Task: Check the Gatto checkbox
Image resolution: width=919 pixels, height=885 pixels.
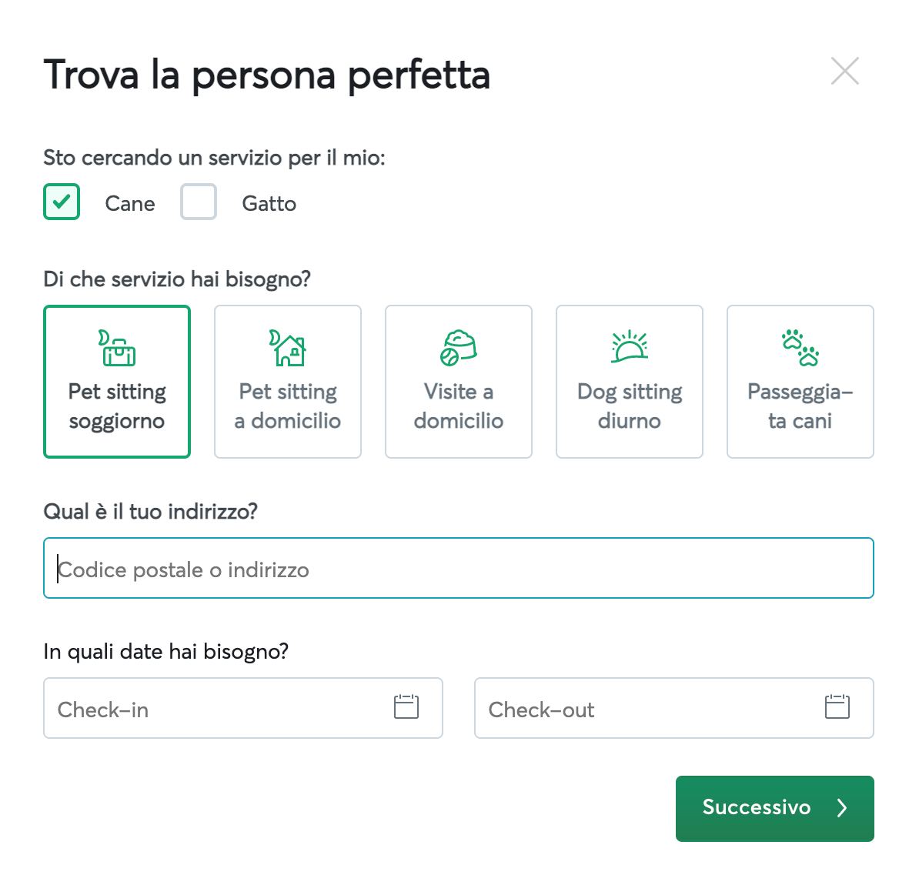Action: (199, 202)
